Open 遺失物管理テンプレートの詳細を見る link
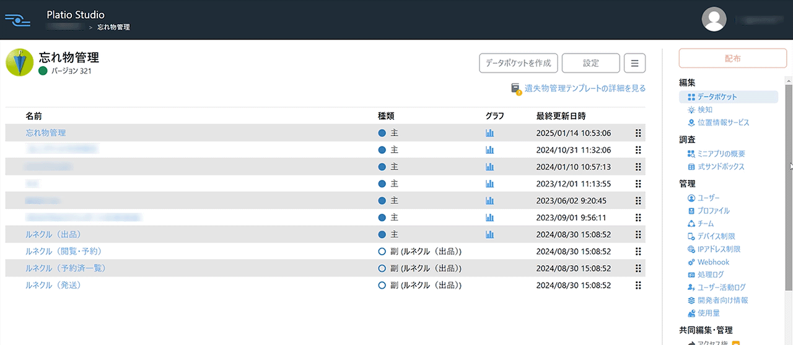The image size is (793, 345). [x=584, y=88]
